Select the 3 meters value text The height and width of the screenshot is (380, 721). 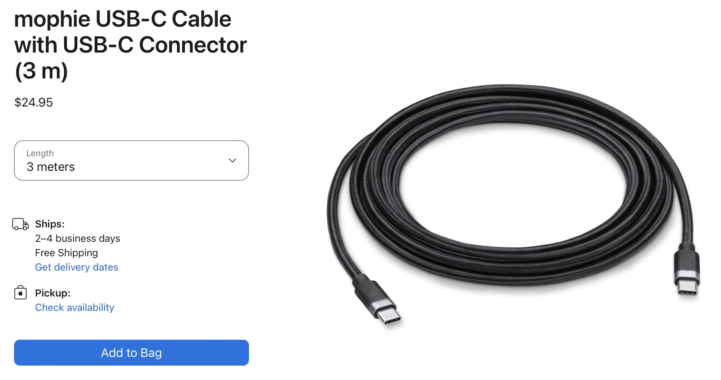tap(51, 167)
